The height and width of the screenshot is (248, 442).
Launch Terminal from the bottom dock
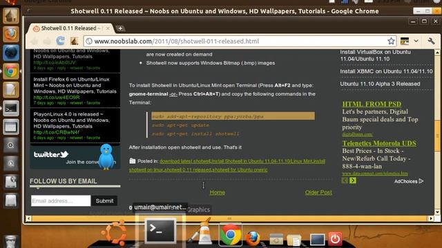click(160, 231)
